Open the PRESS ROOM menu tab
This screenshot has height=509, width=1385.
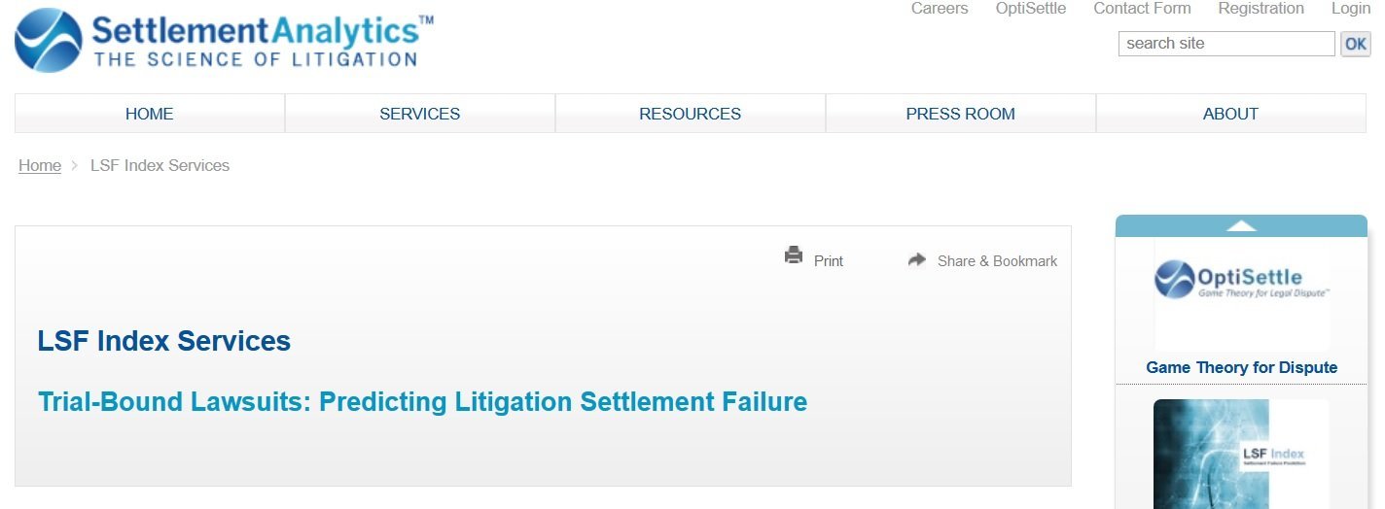point(961,114)
